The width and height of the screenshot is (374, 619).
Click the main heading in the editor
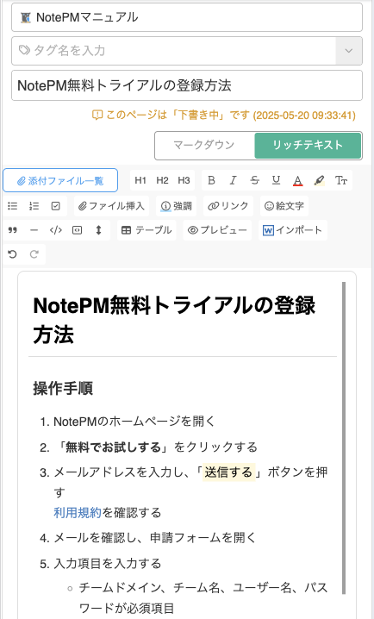[174, 320]
